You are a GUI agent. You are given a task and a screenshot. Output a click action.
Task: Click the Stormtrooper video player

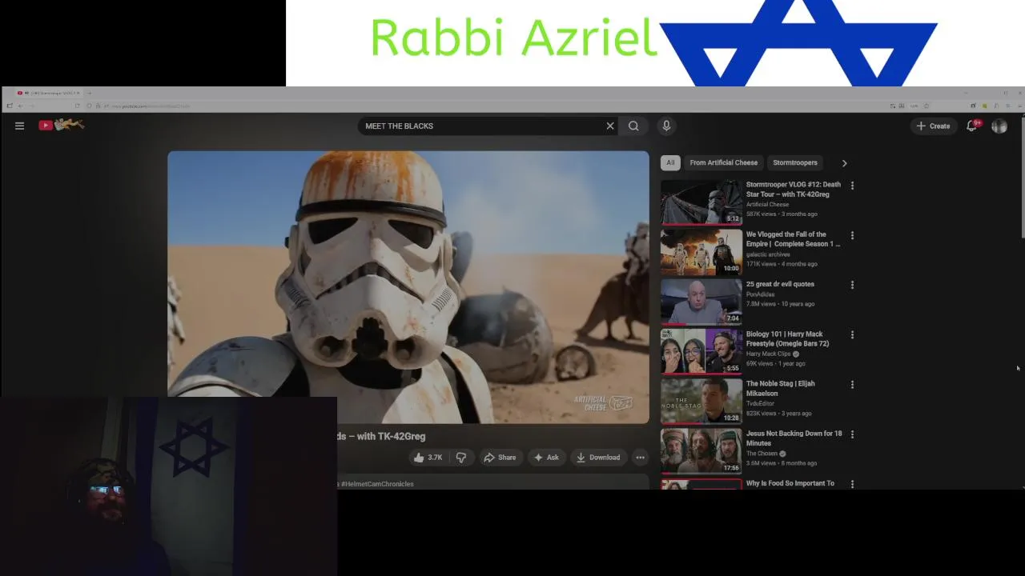[408, 287]
